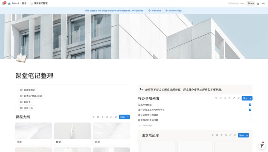
Task: Click the 新课堂笔记 button
Action: [x=28, y=90]
